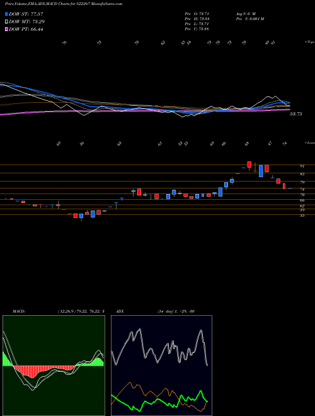Click the 62 price level label
315x416 pixels.
click(302, 206)
